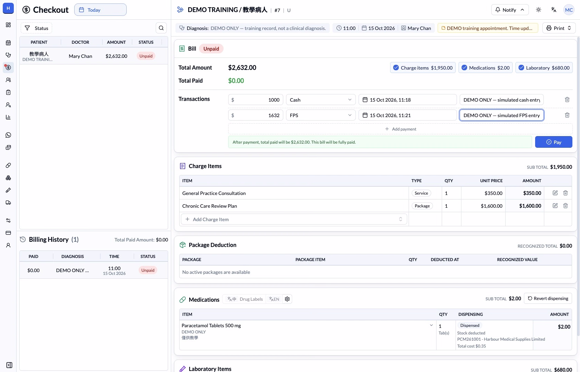Screen dimensions: 580x372
Task: Expand the Notify dropdown
Action: (x=510, y=10)
